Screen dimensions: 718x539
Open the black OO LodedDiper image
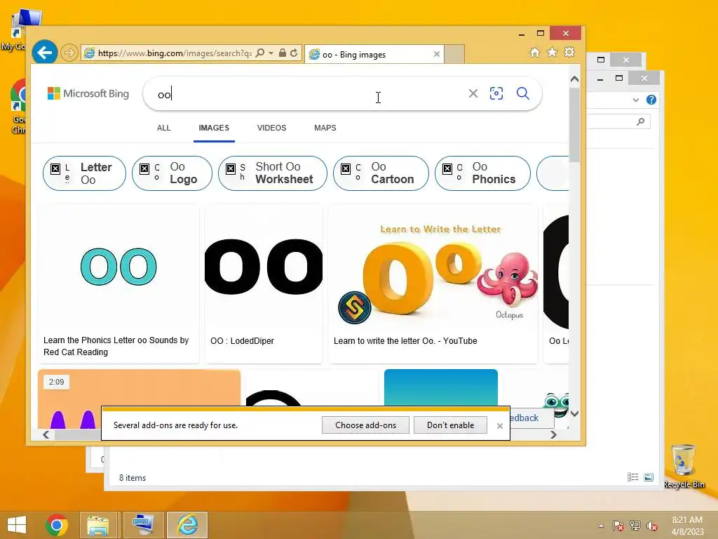(264, 267)
